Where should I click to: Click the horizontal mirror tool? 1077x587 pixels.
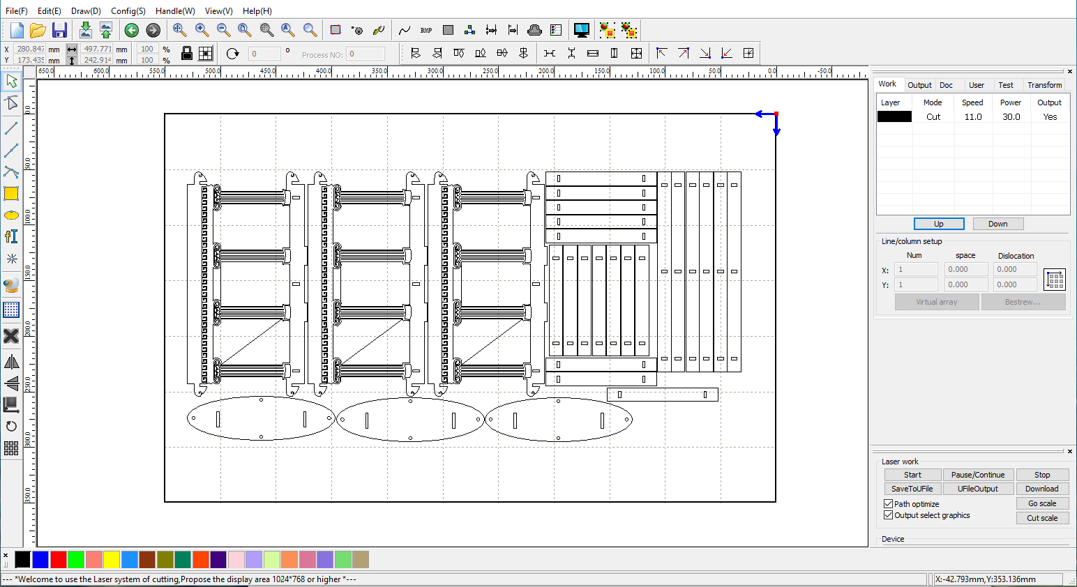point(11,362)
